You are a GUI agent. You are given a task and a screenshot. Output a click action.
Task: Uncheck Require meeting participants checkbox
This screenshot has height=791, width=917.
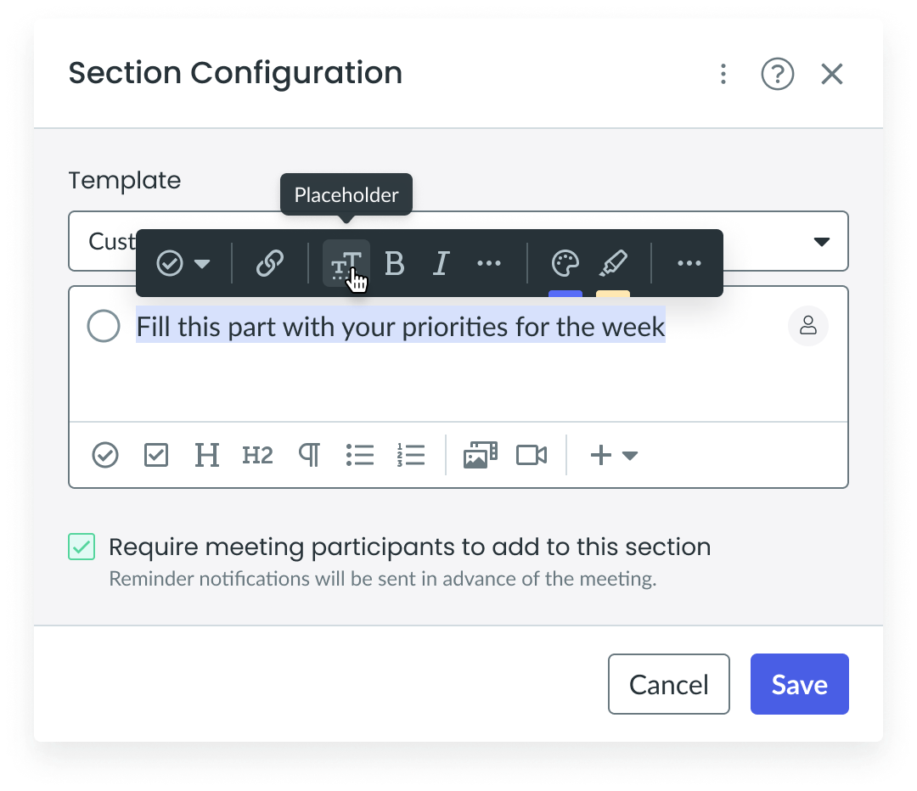click(82, 547)
